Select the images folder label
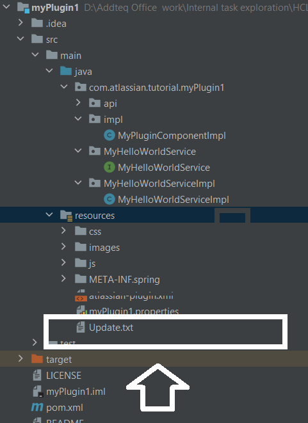The width and height of the screenshot is (308, 423). pyautogui.click(x=104, y=248)
